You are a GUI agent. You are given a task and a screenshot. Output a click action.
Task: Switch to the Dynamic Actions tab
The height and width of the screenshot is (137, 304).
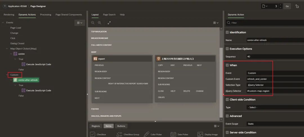(27, 15)
